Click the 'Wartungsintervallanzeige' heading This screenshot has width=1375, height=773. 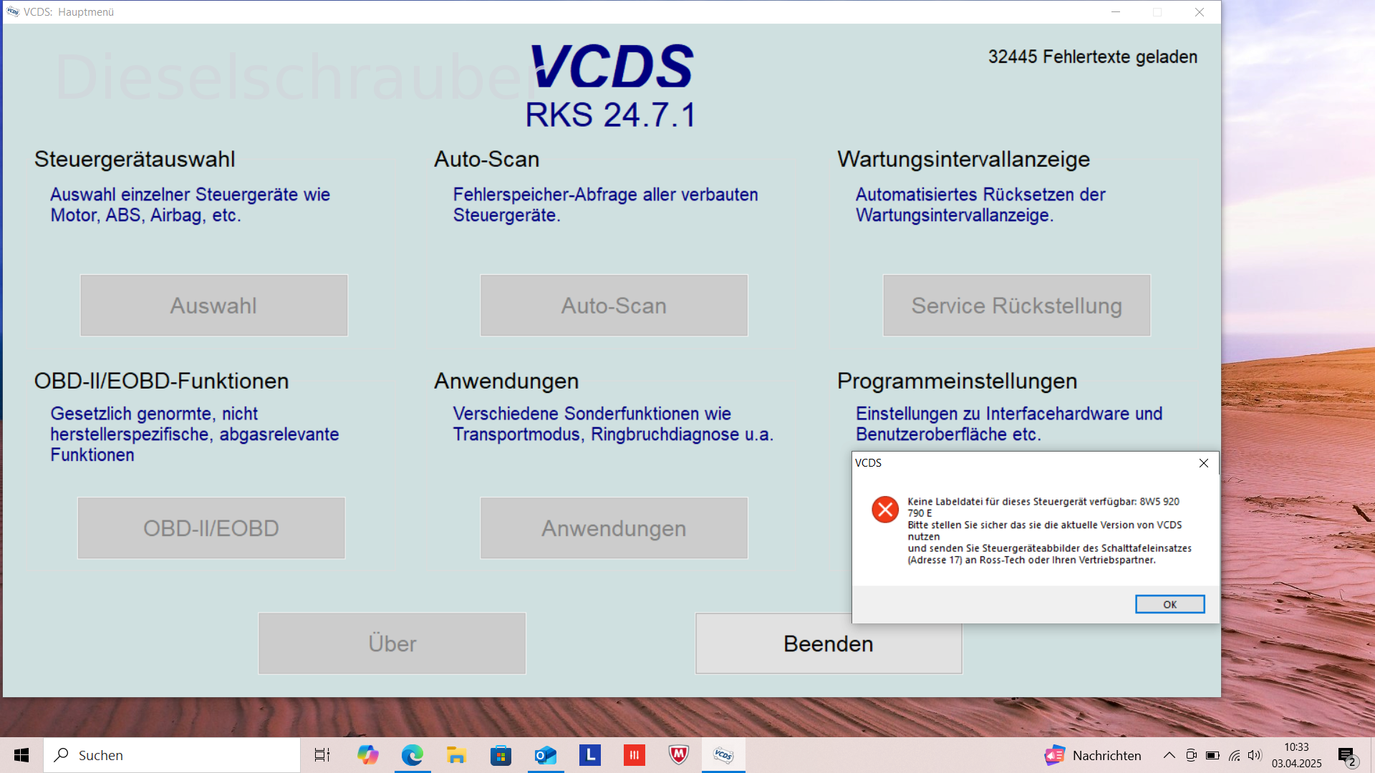point(963,159)
